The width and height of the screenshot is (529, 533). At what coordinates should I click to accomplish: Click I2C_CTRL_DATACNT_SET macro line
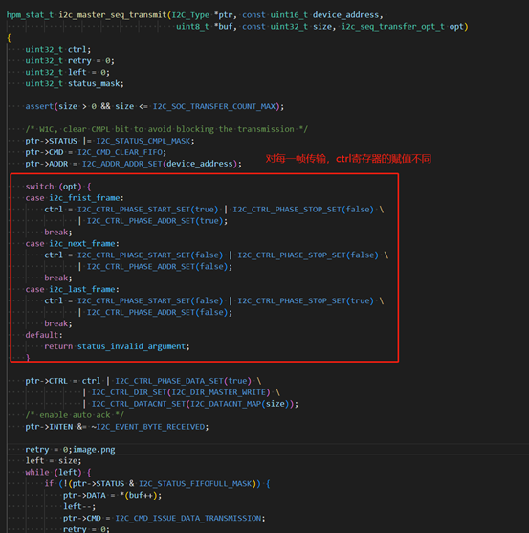190,404
